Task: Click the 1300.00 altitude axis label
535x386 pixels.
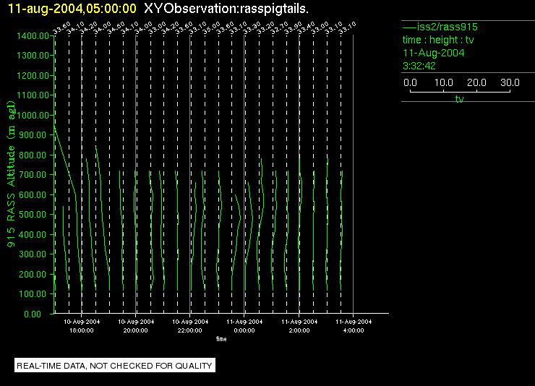Action: tap(33, 55)
